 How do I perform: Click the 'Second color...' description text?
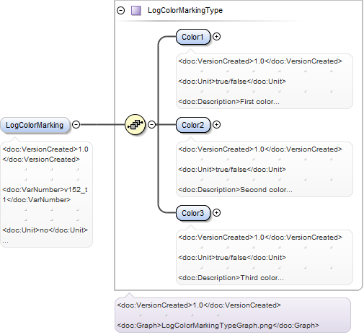235,190
